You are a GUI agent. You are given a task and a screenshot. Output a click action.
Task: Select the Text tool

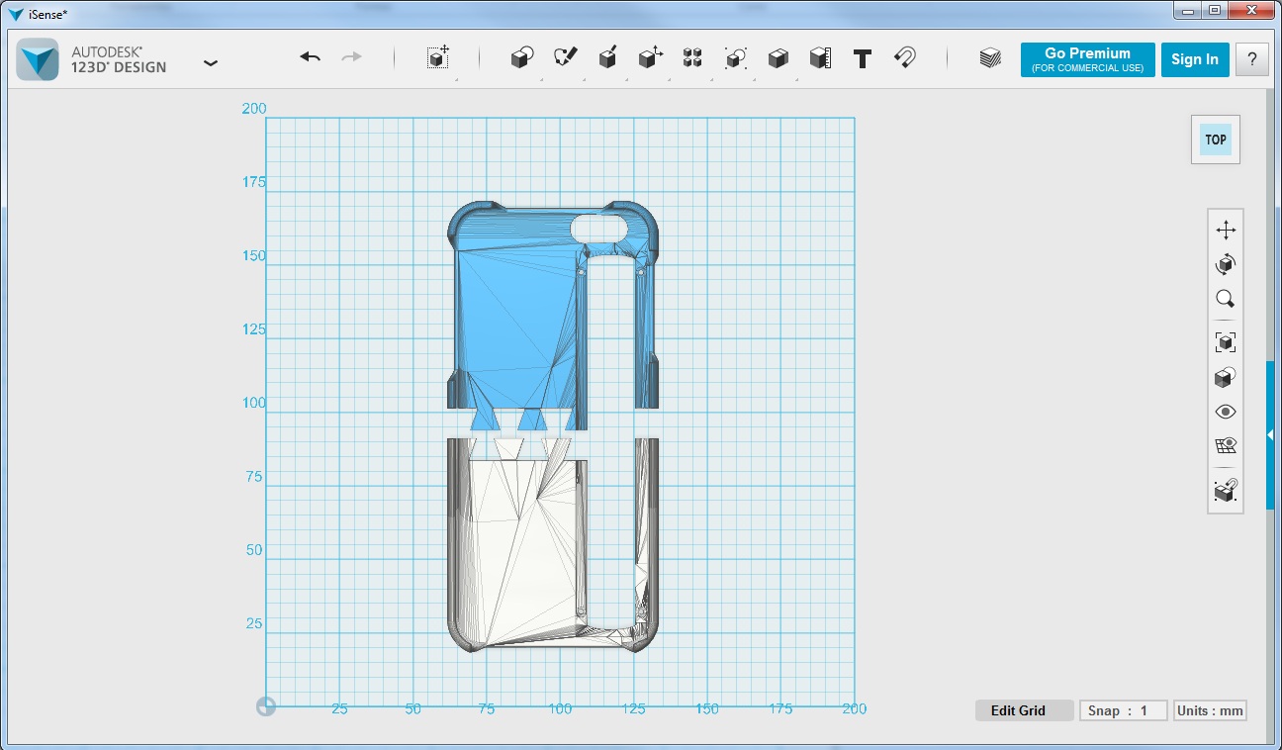862,58
